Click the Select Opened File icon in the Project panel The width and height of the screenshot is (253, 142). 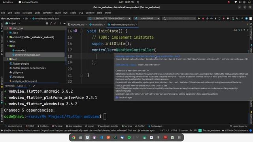(x=47, y=23)
